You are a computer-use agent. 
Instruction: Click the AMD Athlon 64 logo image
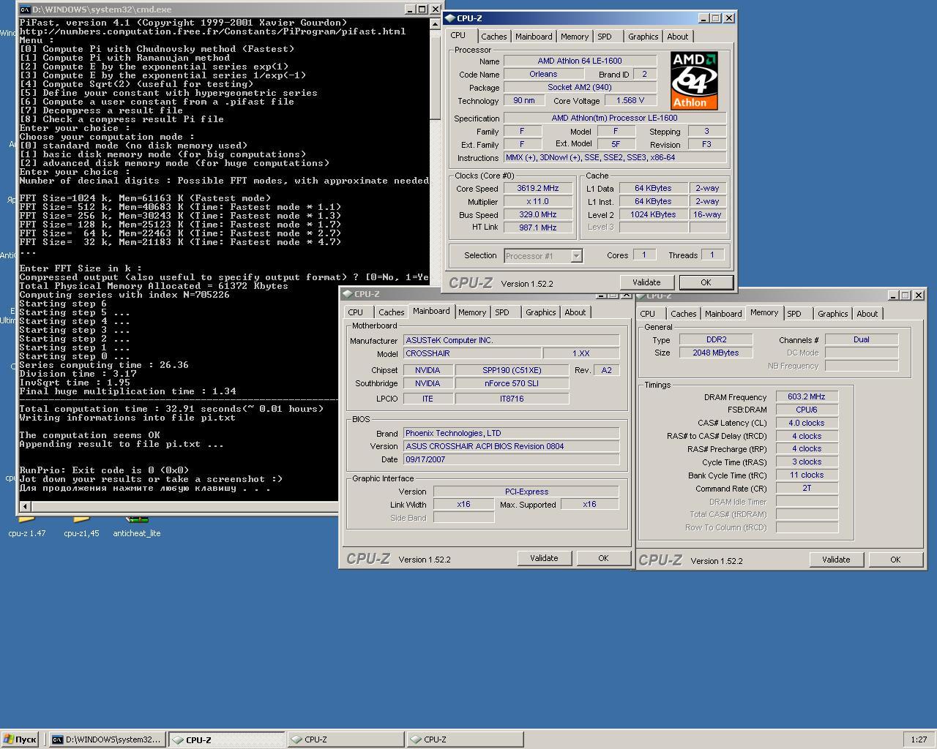tap(694, 80)
